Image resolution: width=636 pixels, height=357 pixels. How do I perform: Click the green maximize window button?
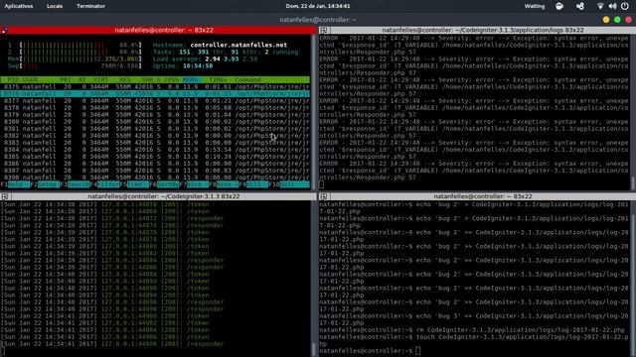(617, 20)
